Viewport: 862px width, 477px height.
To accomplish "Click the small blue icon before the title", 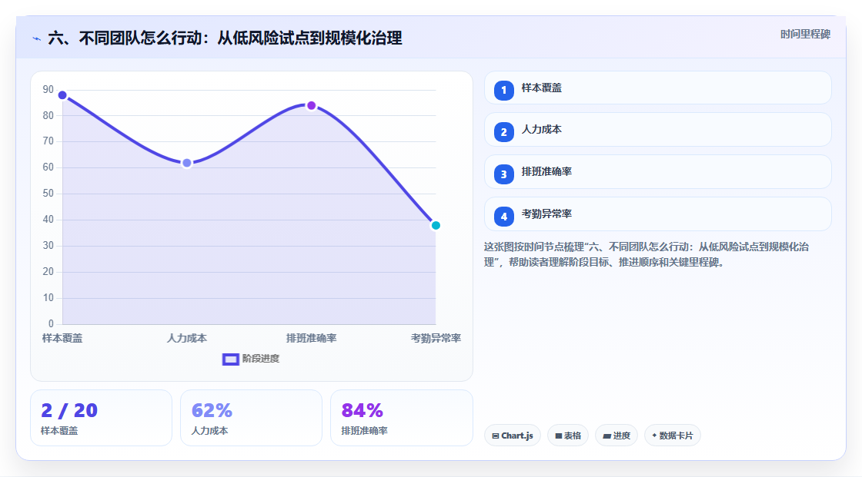I will [37, 39].
